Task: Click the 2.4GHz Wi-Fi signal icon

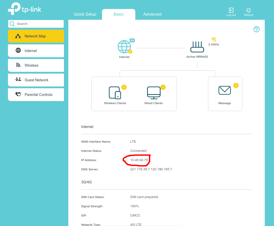Action: (214, 39)
